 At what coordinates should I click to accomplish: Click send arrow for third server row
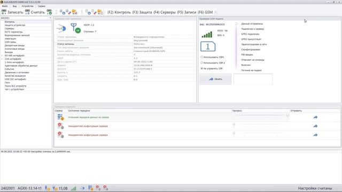(x=315, y=135)
